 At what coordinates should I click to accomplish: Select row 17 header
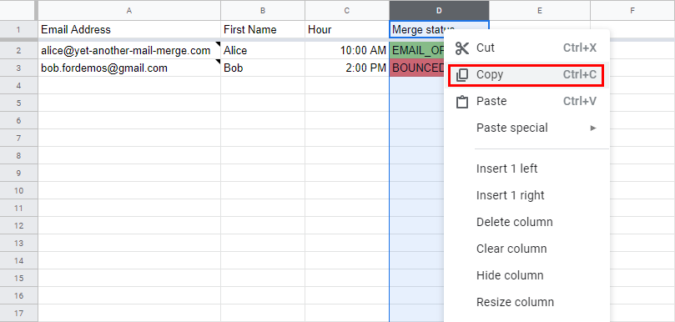pyautogui.click(x=18, y=313)
